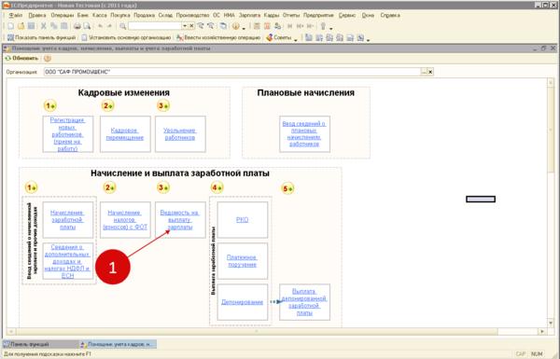This screenshot has height=359, width=560.
Task: Click Ввести хозяйственную операцию button
Action: point(218,37)
